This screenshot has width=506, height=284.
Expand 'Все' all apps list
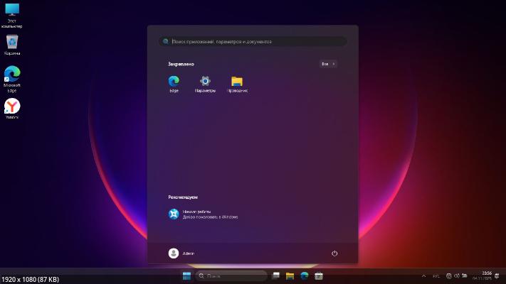pos(328,64)
